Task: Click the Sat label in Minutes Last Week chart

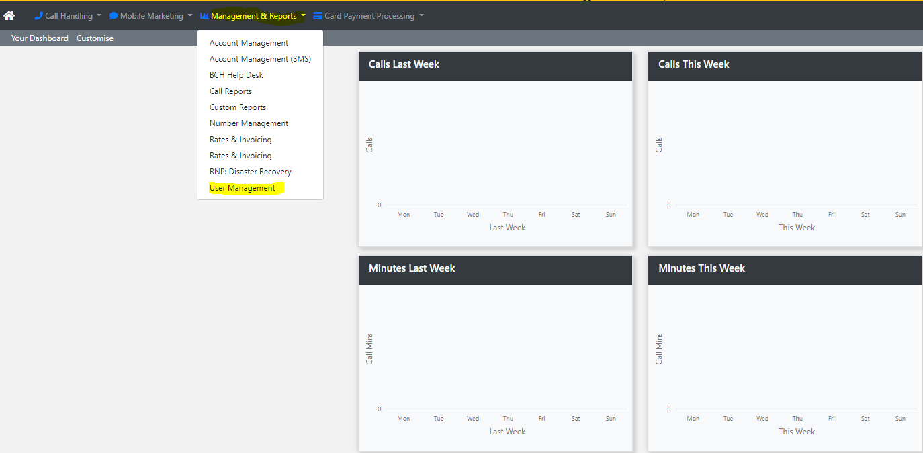Action: click(x=576, y=419)
